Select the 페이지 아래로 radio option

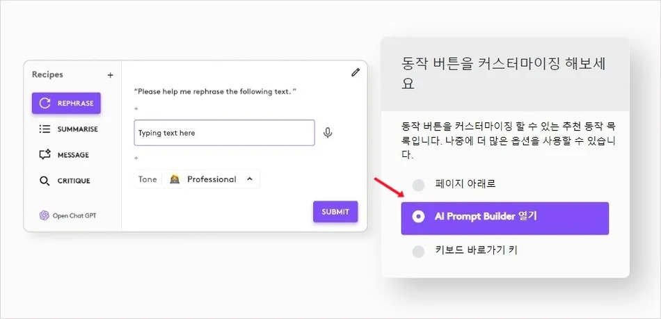point(418,185)
